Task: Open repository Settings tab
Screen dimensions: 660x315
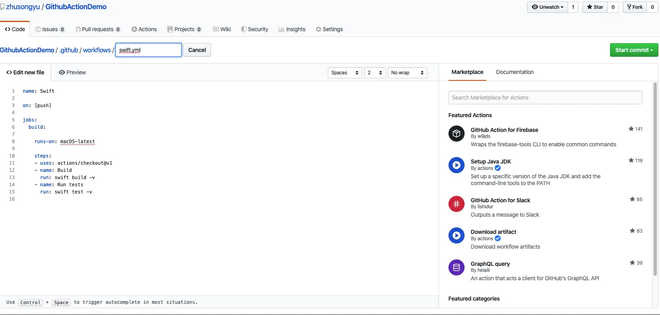Action: [329, 29]
